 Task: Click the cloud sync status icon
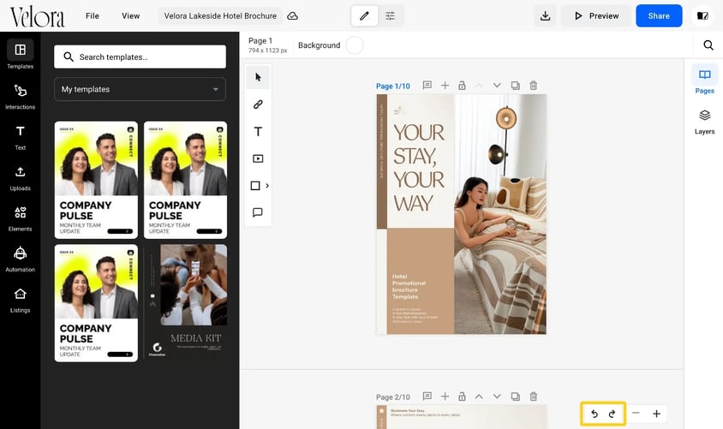point(292,16)
